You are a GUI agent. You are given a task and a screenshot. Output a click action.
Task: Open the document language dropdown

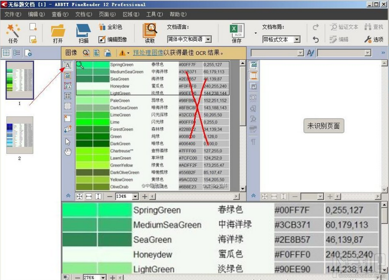point(207,39)
